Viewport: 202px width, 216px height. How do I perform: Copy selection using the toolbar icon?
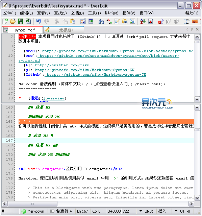(x=65, y=21)
